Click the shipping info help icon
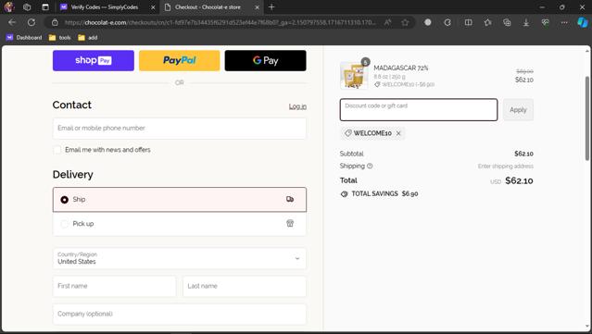 pos(370,166)
